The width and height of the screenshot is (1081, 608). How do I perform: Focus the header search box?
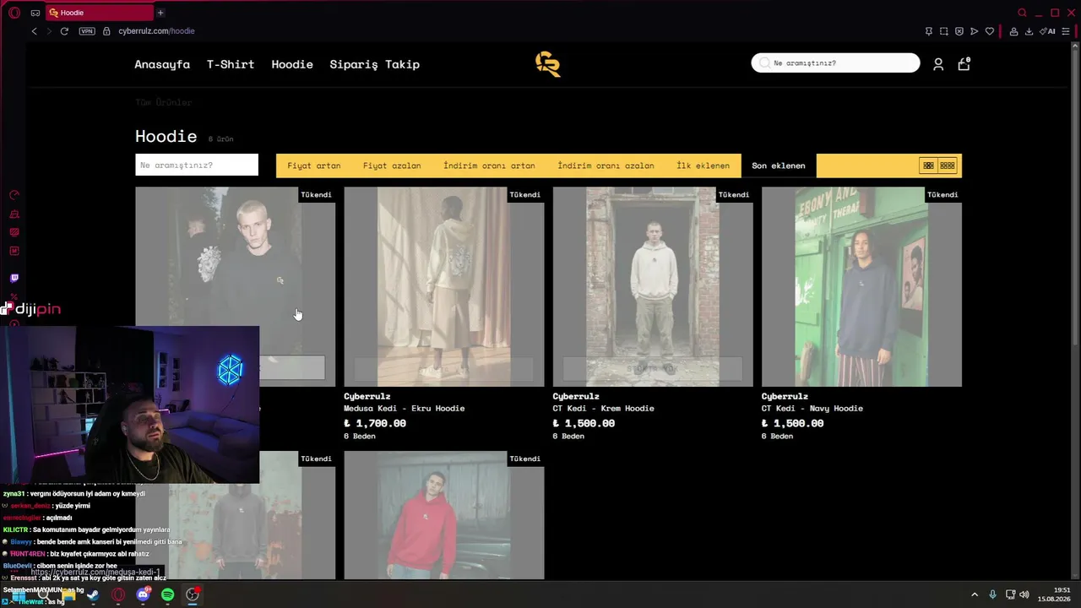pos(835,62)
